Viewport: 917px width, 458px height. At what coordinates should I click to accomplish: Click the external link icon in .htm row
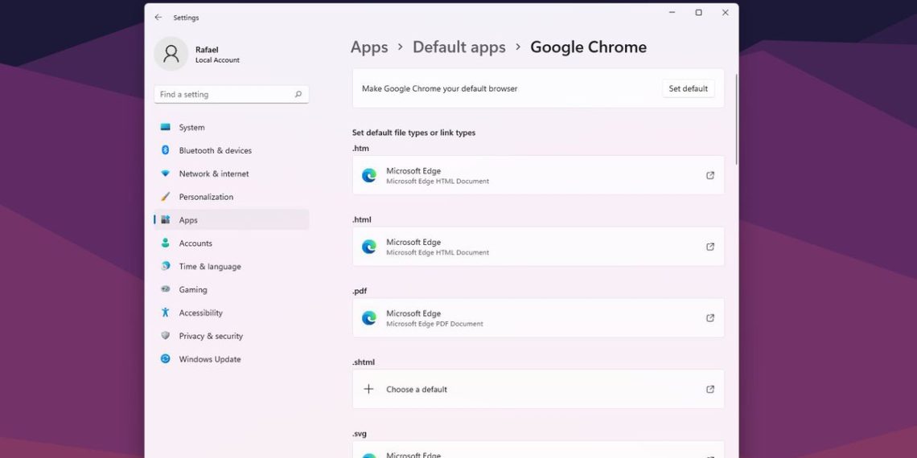(x=710, y=175)
